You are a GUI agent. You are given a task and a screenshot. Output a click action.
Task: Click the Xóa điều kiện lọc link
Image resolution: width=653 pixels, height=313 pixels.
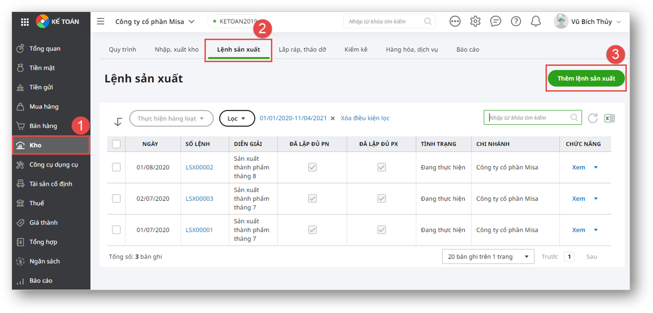[x=365, y=119]
